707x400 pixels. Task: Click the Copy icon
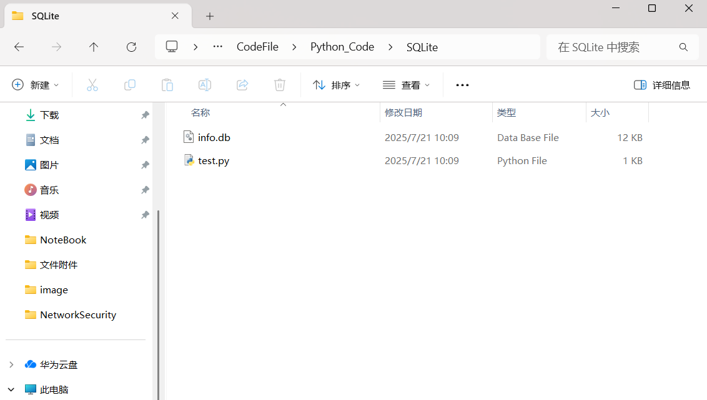tap(130, 85)
